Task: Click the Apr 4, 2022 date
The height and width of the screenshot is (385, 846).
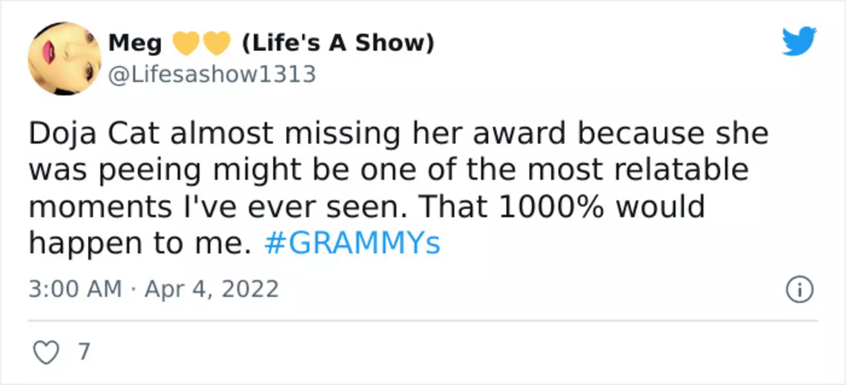Action: (212, 289)
